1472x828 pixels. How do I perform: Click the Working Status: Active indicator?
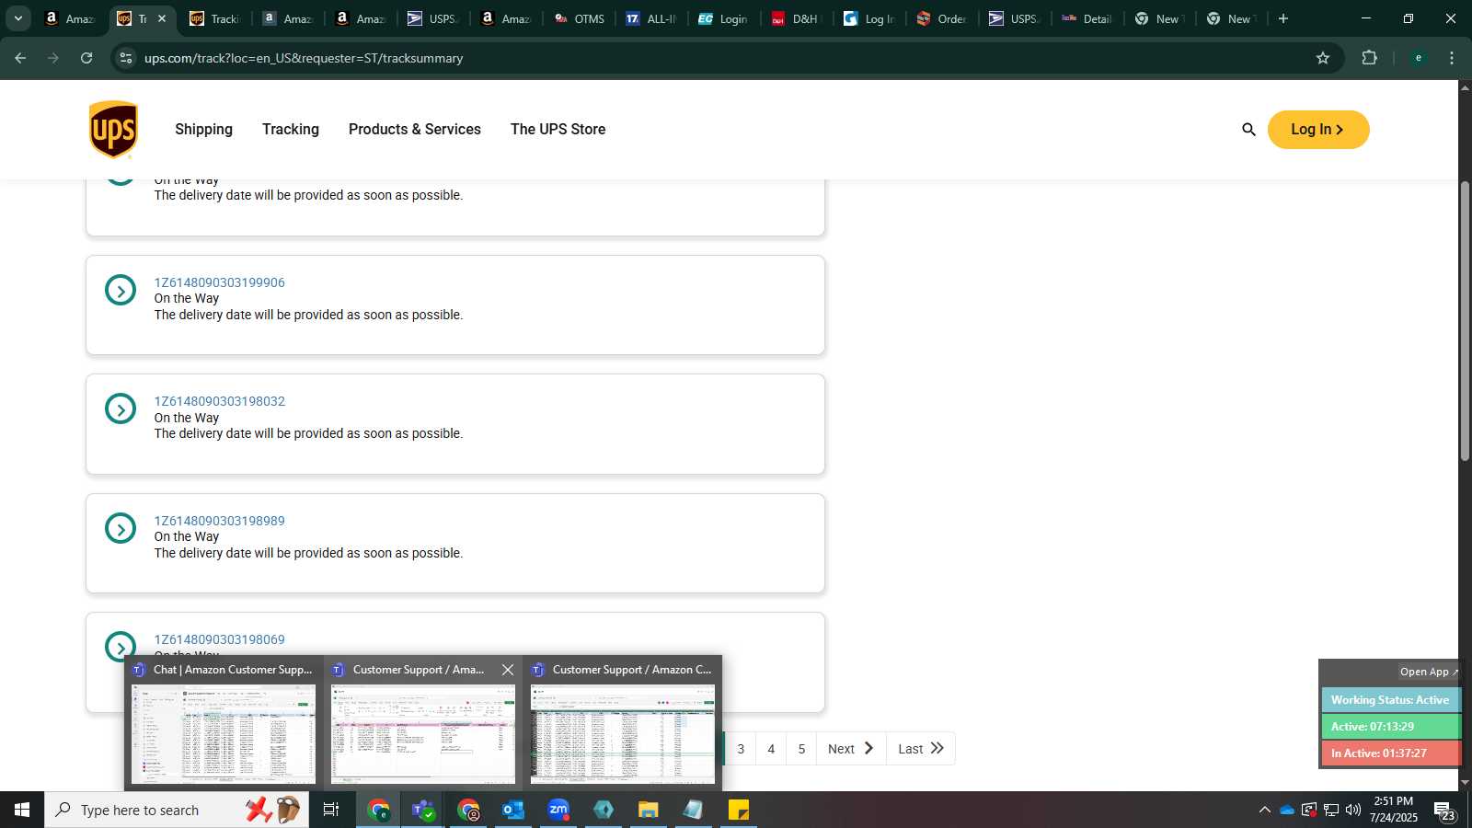click(1390, 700)
